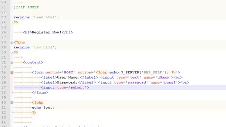
Task: Click line number 26 in the gutter
Action: 4,32
